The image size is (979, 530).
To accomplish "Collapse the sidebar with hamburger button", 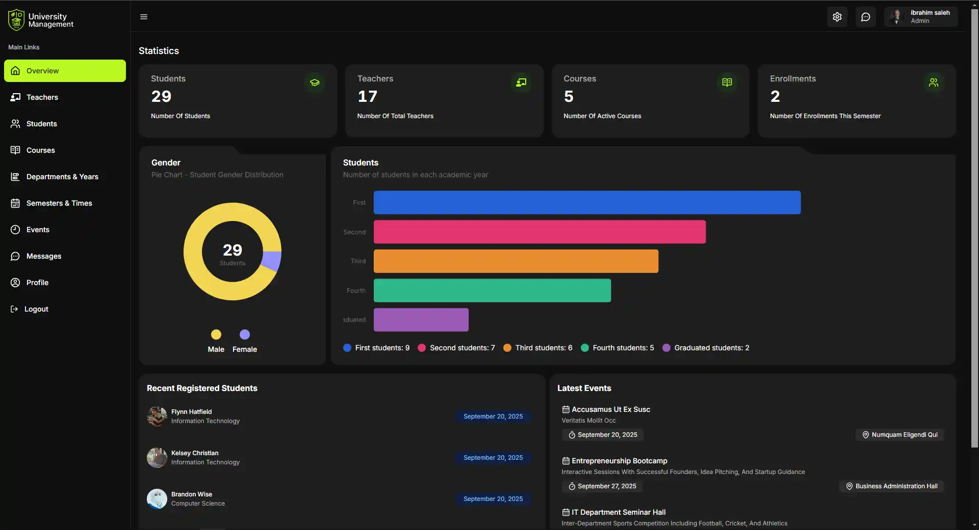I will click(144, 16).
